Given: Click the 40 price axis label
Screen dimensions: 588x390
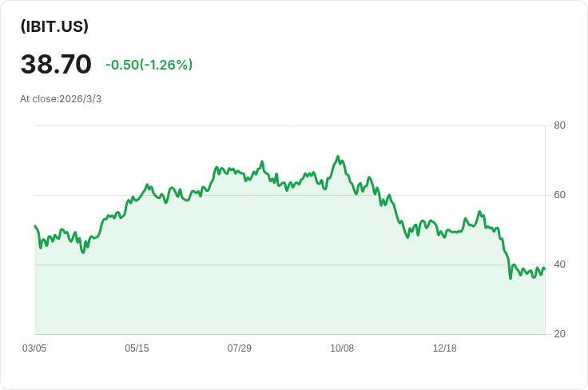Looking at the screenshot, I should coord(559,265).
